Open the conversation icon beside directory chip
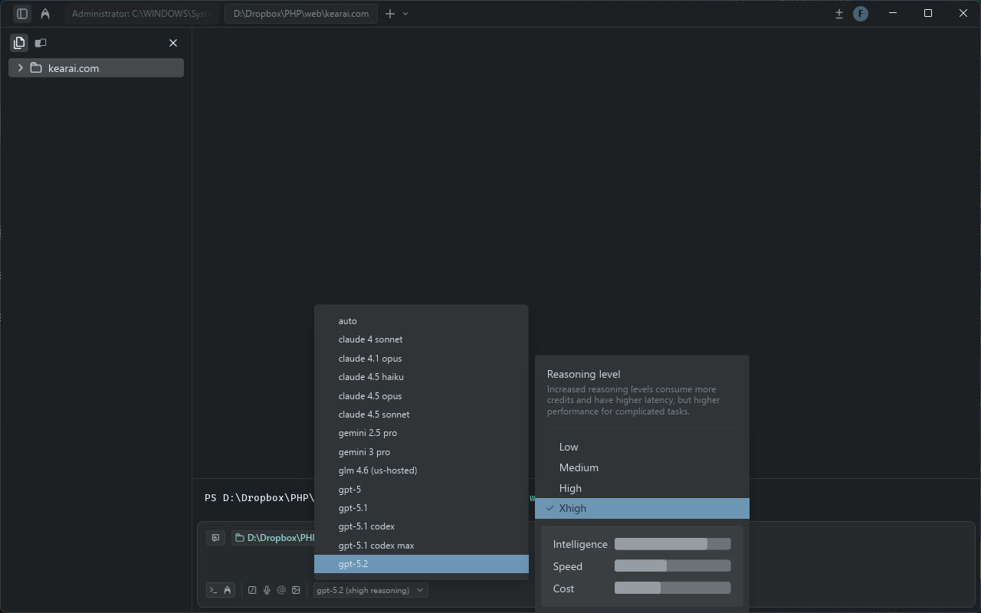This screenshot has height=613, width=981. coord(215,538)
